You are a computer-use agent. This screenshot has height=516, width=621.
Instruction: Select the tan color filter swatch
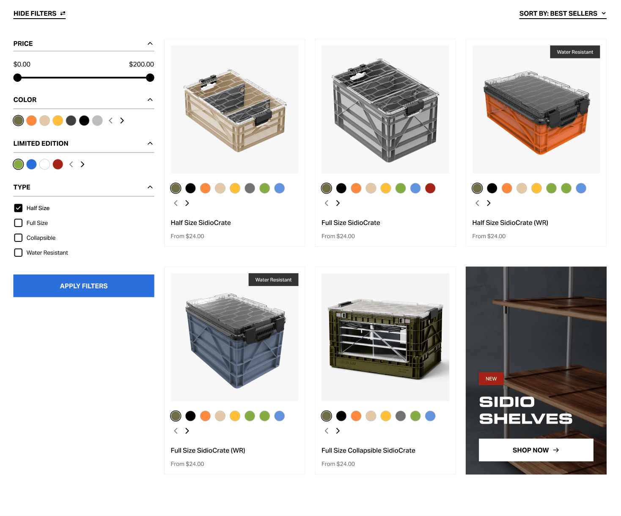[45, 121]
